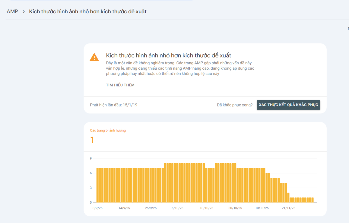Click the affected pages count showing 1

coord(92,140)
